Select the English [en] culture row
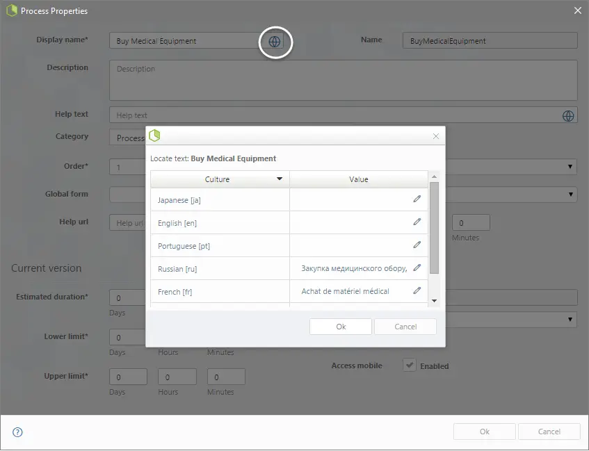The height and width of the screenshot is (451, 589). coord(289,222)
